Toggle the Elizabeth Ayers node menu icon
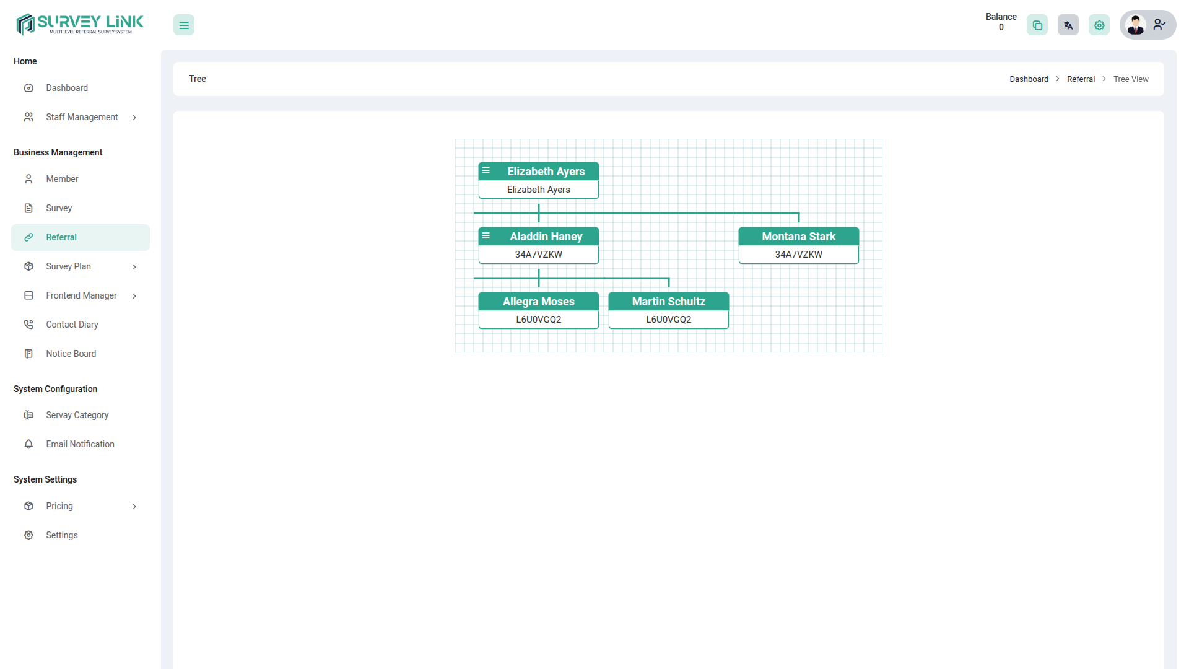This screenshot has height=669, width=1189. [x=486, y=171]
